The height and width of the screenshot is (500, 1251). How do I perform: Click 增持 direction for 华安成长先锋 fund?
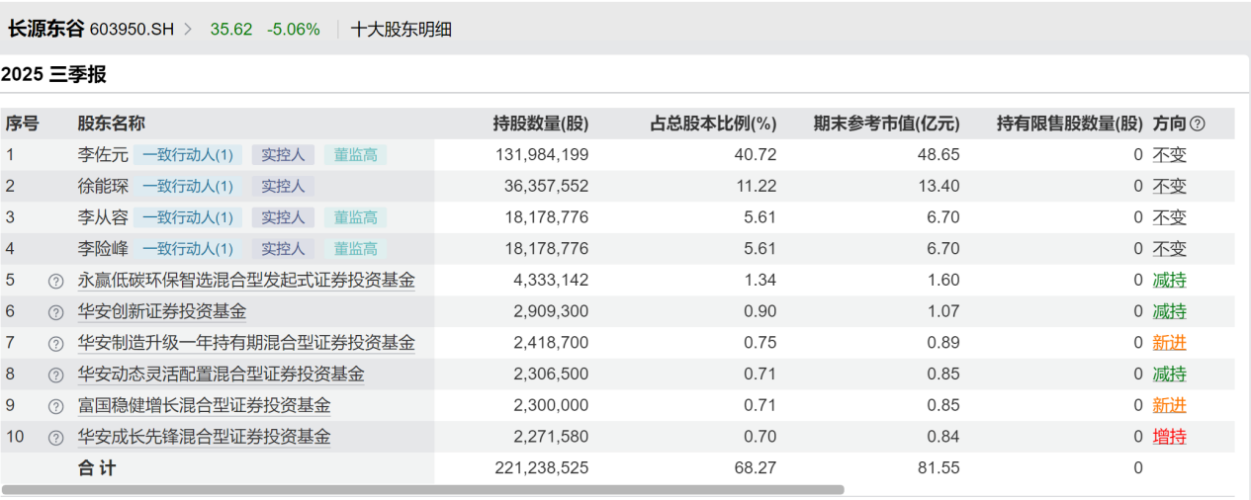[1169, 437]
